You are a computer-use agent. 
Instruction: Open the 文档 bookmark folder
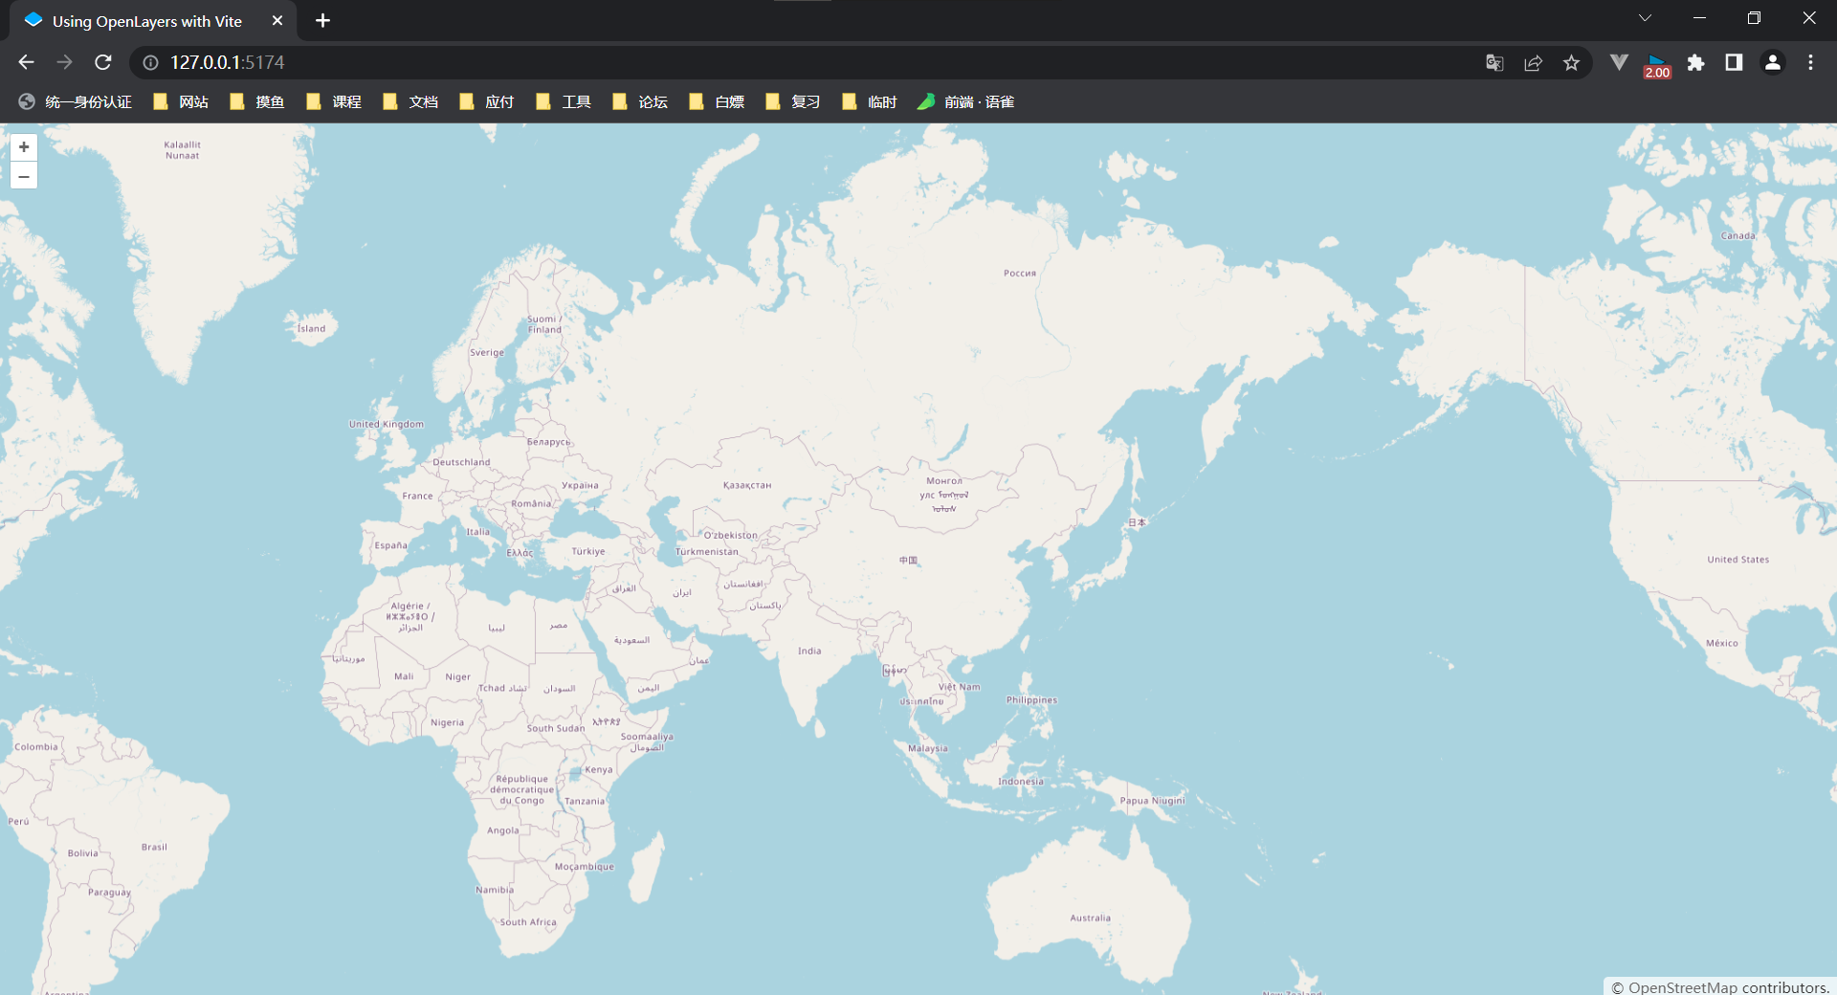point(410,101)
